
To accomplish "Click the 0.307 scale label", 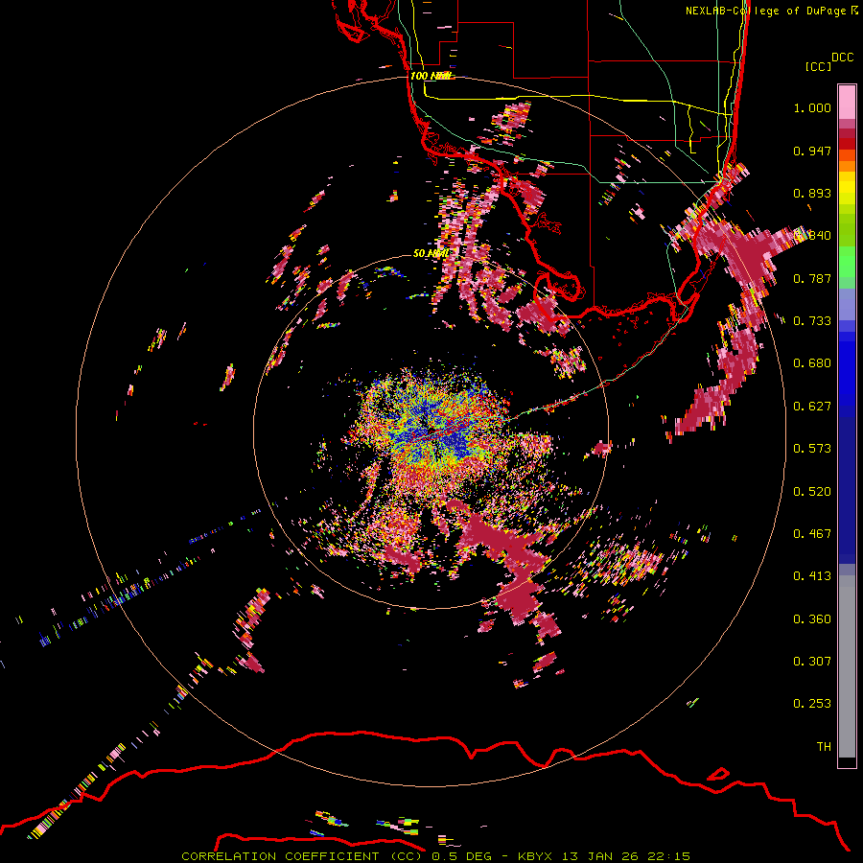I will pos(812,662).
